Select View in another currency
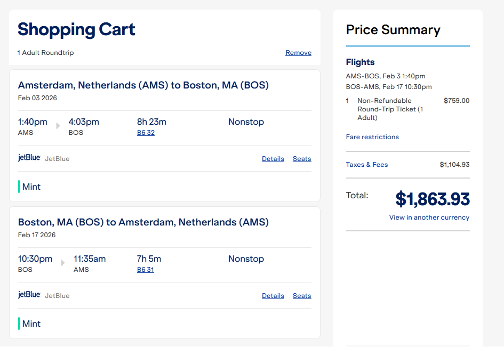The height and width of the screenshot is (347, 504). tap(429, 217)
